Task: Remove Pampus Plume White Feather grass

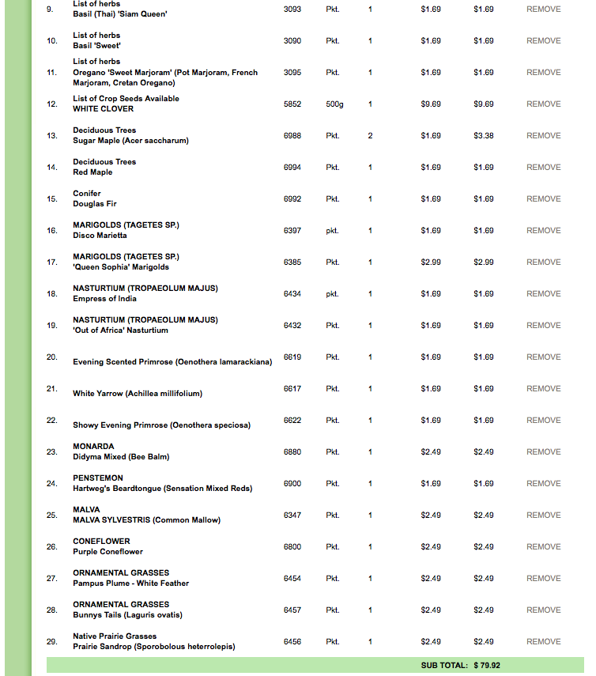Action: pyautogui.click(x=543, y=579)
